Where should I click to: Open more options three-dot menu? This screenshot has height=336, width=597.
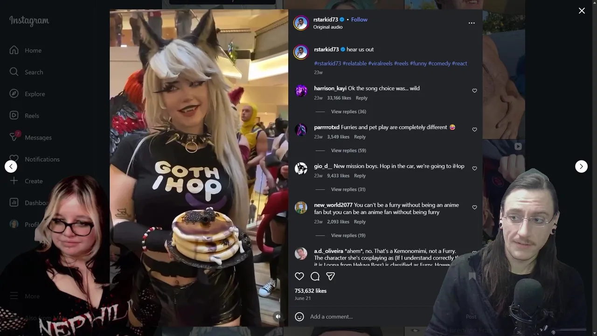pos(472,23)
